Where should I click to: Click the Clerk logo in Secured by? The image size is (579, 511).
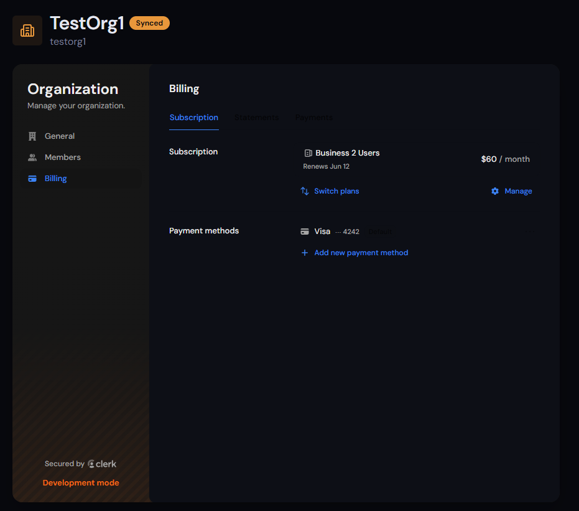[x=102, y=464]
